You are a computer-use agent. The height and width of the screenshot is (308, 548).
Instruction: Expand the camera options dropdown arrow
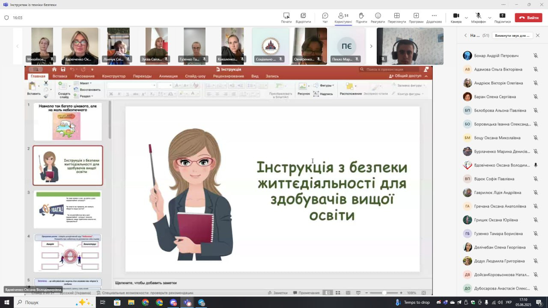(x=467, y=18)
